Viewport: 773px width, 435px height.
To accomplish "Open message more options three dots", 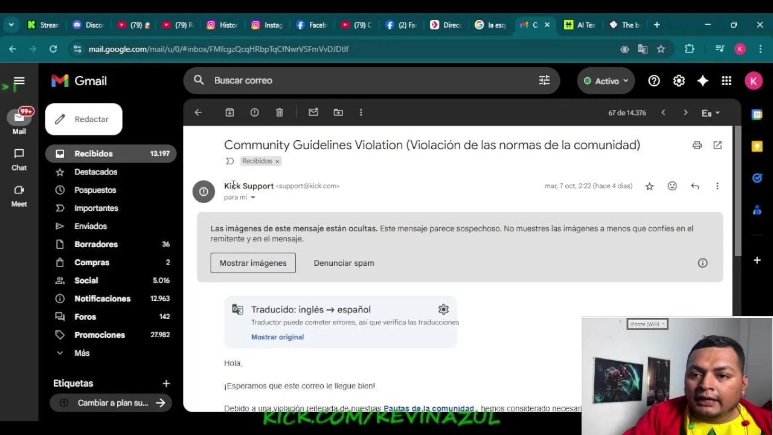I will 717,186.
